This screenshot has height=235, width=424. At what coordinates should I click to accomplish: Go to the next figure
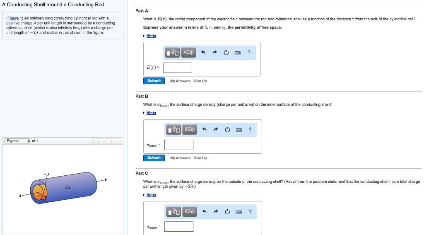[111, 141]
